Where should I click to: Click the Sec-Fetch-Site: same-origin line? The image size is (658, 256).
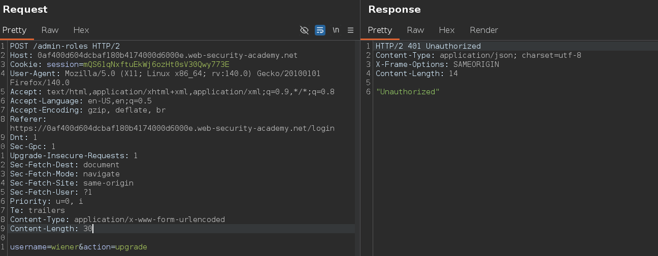click(x=72, y=183)
